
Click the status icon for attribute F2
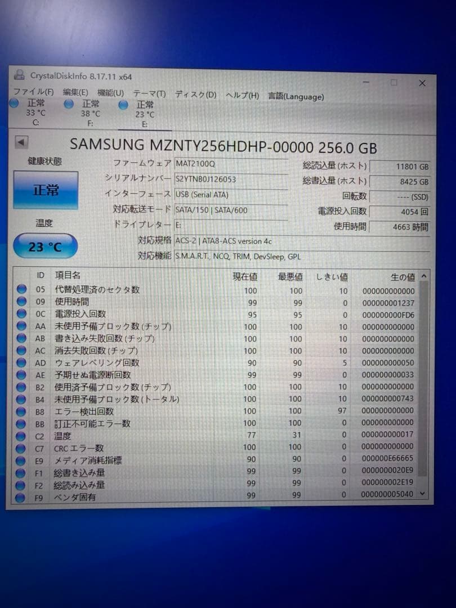click(x=20, y=485)
